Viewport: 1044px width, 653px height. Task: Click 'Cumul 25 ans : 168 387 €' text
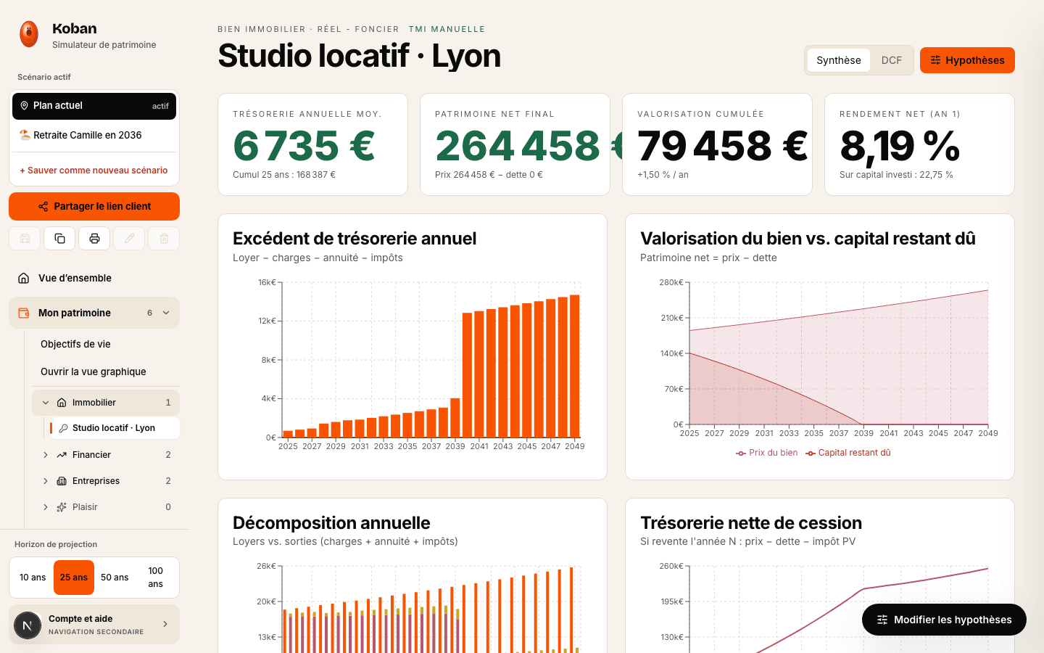coord(284,175)
